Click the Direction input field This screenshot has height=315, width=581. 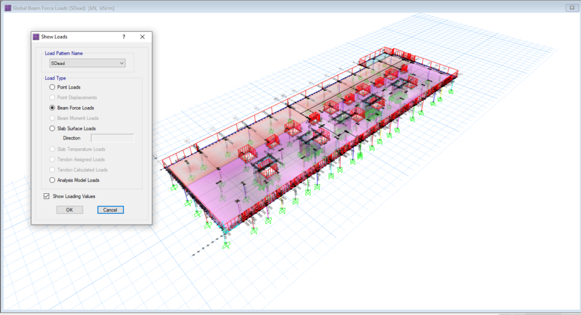click(x=112, y=138)
